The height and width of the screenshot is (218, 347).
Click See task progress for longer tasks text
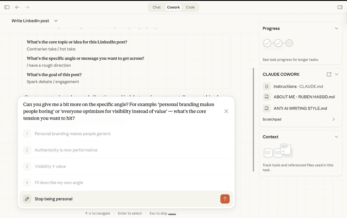291,59
